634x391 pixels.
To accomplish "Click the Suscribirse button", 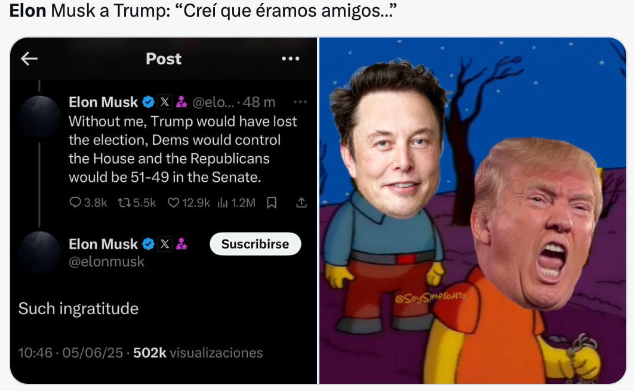I will point(255,244).
